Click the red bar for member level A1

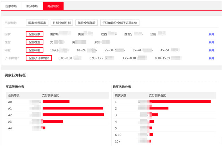point(73,108)
